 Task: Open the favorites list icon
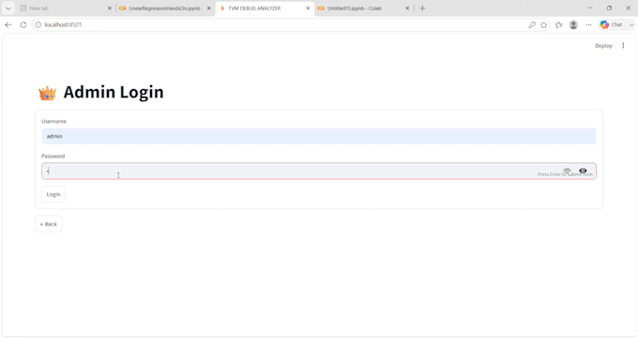click(x=558, y=24)
